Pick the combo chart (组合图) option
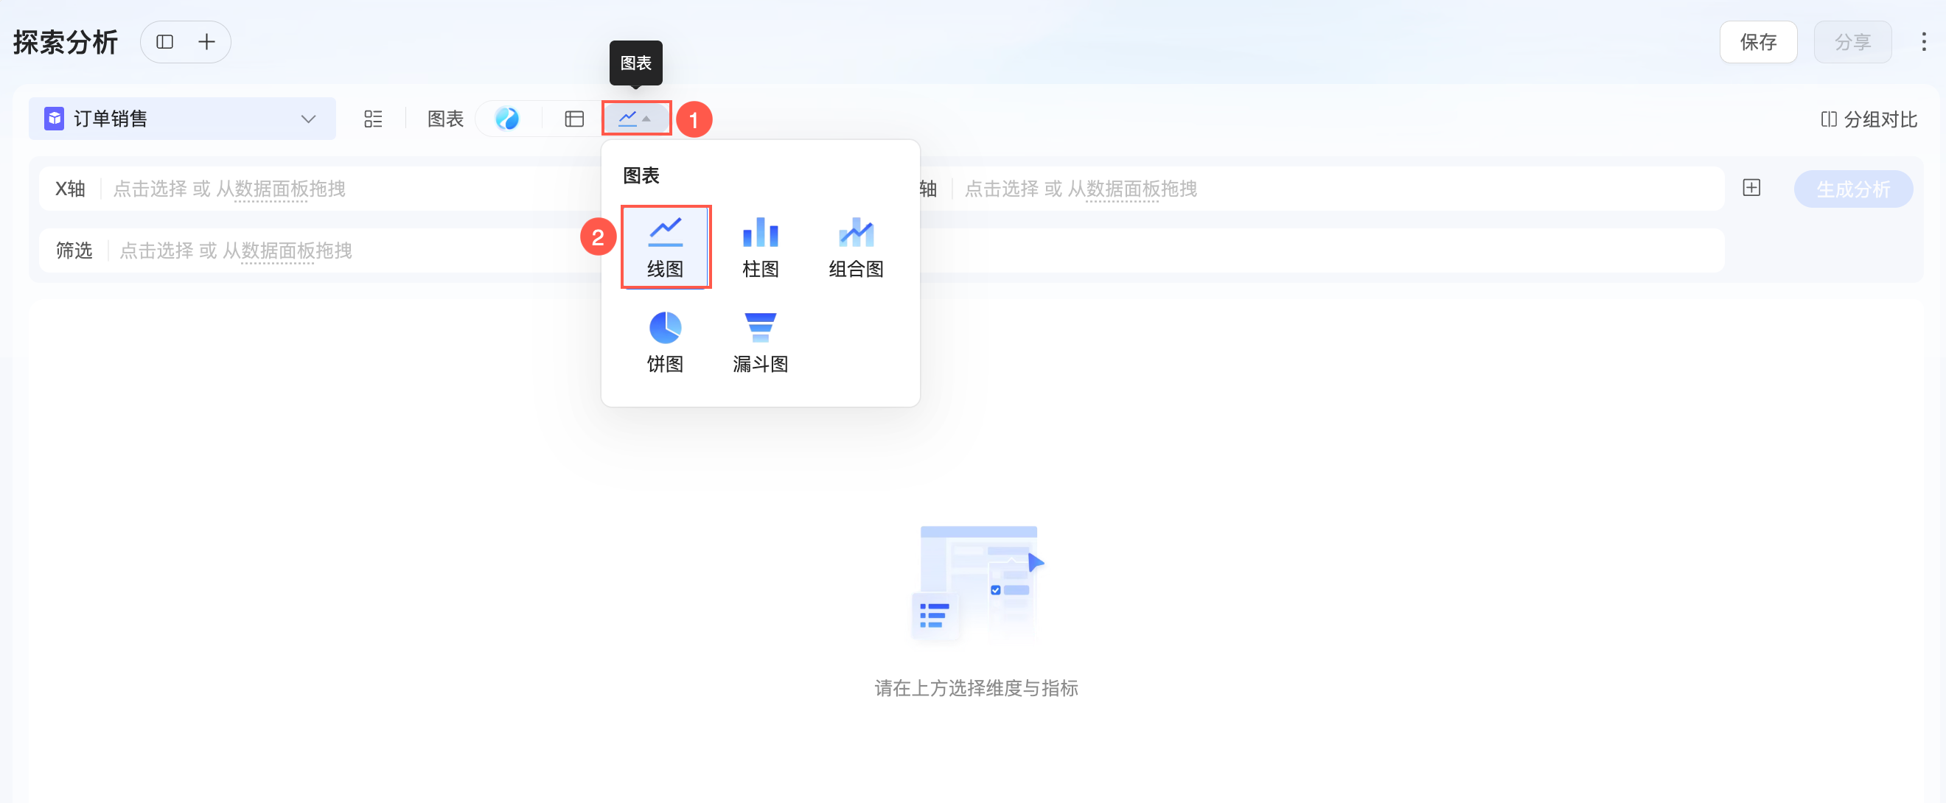This screenshot has height=803, width=1946. click(855, 247)
